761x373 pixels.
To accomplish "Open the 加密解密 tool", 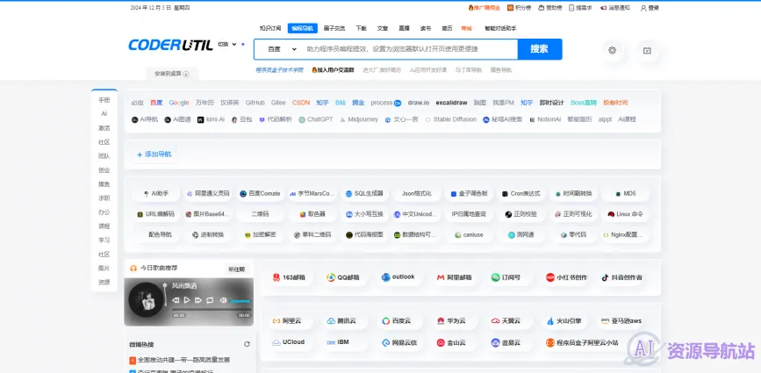I will tap(260, 234).
